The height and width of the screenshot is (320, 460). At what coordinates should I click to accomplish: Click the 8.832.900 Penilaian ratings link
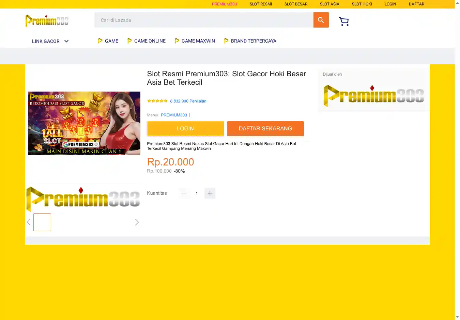click(188, 101)
